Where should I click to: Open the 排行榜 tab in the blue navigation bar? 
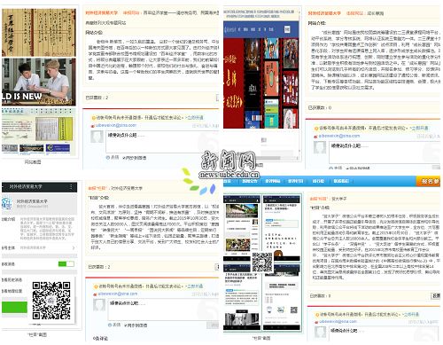coord(318,181)
